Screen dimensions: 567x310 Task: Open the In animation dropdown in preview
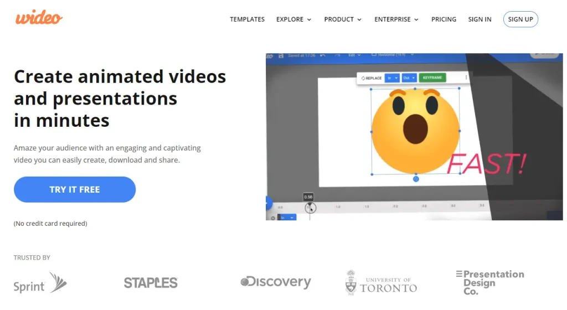[x=392, y=77]
